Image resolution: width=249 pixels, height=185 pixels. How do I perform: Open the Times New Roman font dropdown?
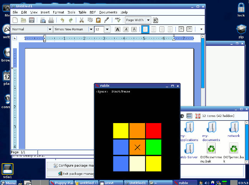coord(91,29)
